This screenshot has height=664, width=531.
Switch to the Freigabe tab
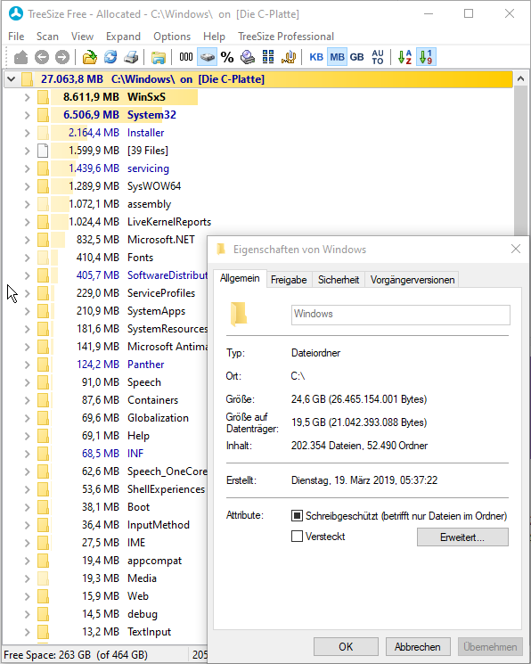289,280
